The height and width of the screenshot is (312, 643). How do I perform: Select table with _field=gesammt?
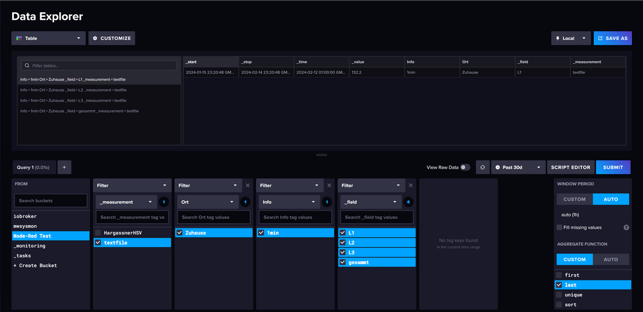click(x=99, y=111)
